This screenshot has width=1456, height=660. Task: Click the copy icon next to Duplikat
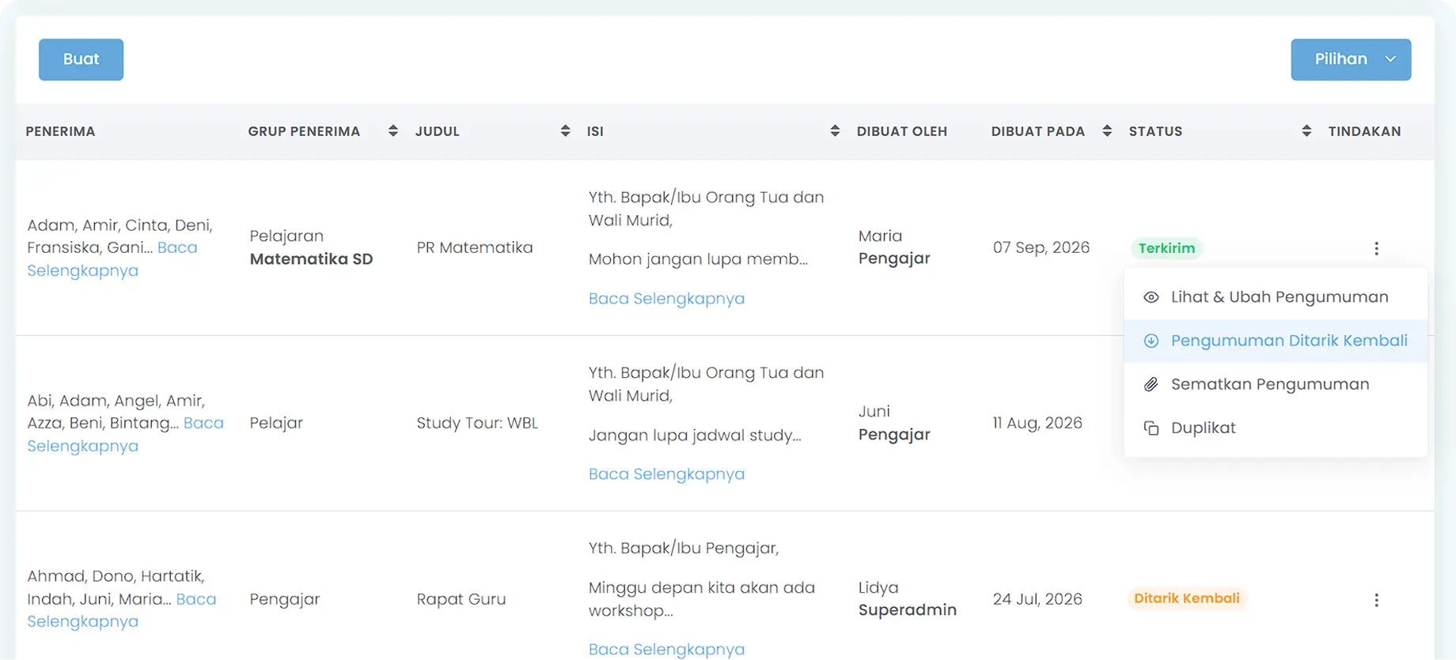pyautogui.click(x=1151, y=428)
